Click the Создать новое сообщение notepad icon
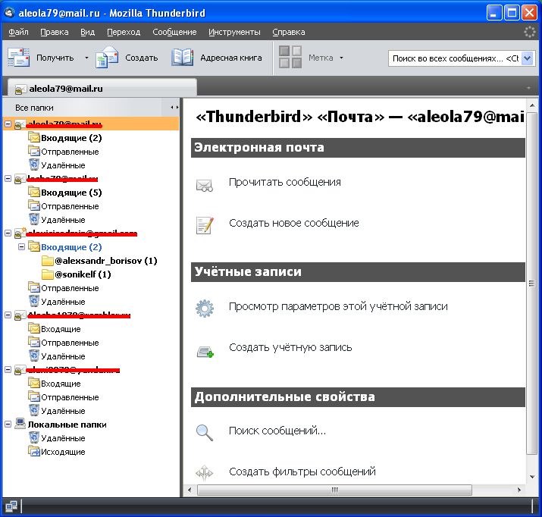Screen dimensions: 542x517 coord(205,225)
